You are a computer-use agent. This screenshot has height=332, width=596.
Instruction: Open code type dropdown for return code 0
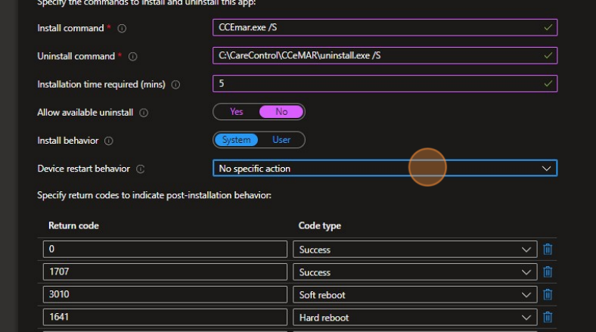coord(414,250)
